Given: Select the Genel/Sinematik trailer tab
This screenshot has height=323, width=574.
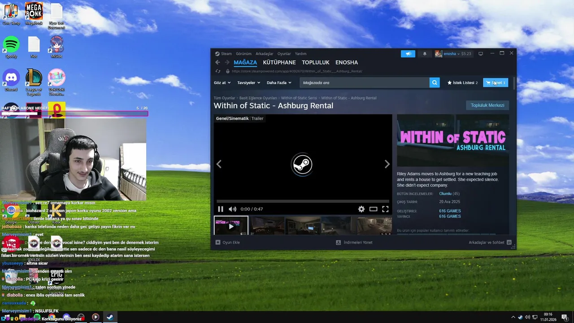Looking at the screenshot, I should point(232,118).
